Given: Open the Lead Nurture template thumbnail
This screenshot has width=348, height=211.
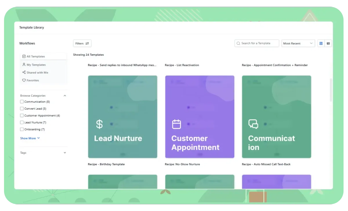Looking at the screenshot, I should pyautogui.click(x=122, y=117).
